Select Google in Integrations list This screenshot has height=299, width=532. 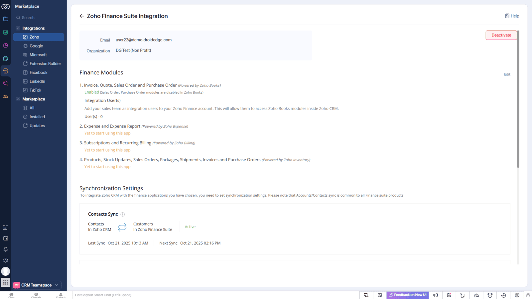click(x=36, y=46)
